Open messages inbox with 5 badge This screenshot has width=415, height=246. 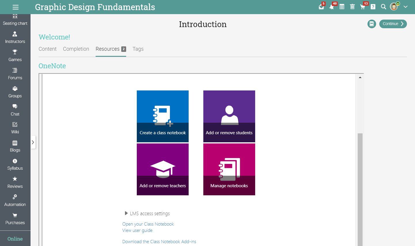322,7
